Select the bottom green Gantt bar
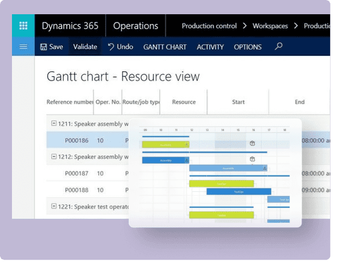338x262 pixels. point(221,215)
